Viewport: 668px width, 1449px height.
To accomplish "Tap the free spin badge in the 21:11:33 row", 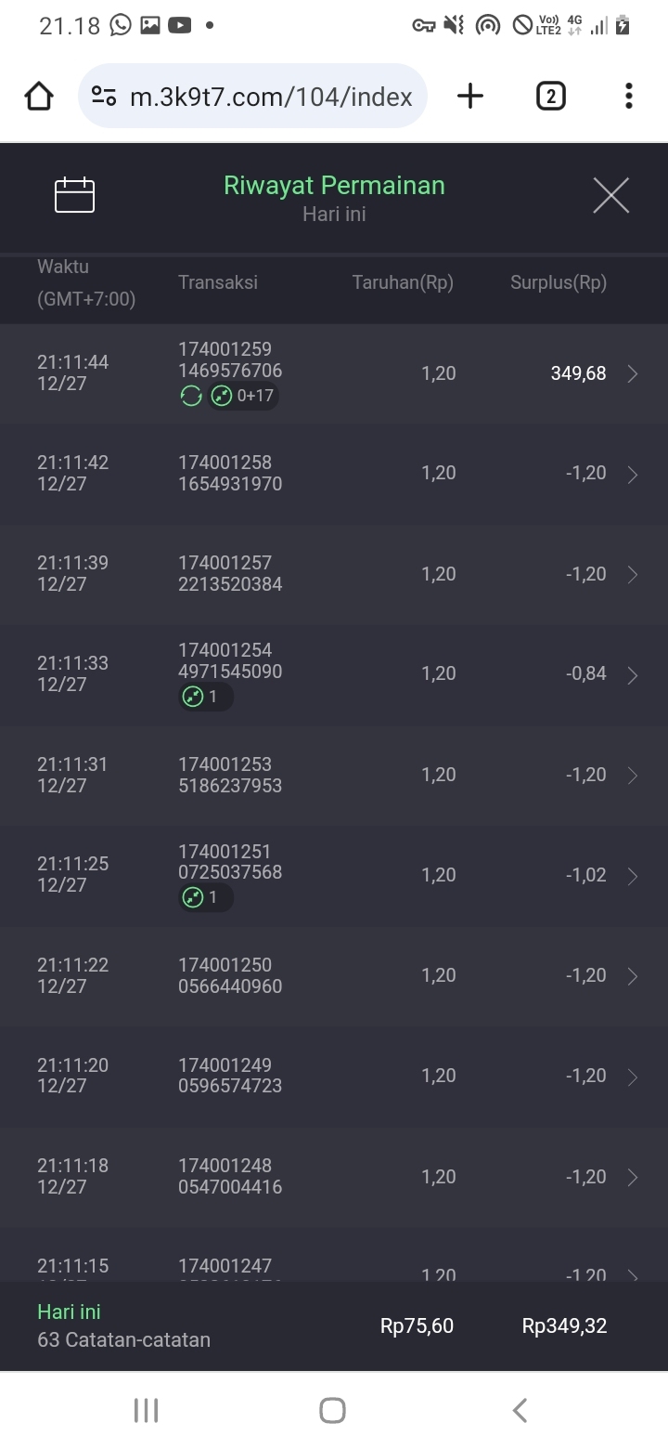I will tap(205, 697).
